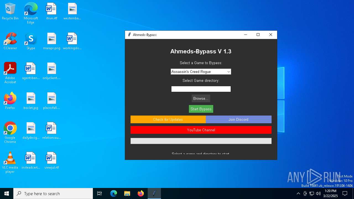
Task: Select the agentsben... document on desktop
Action: (31, 71)
